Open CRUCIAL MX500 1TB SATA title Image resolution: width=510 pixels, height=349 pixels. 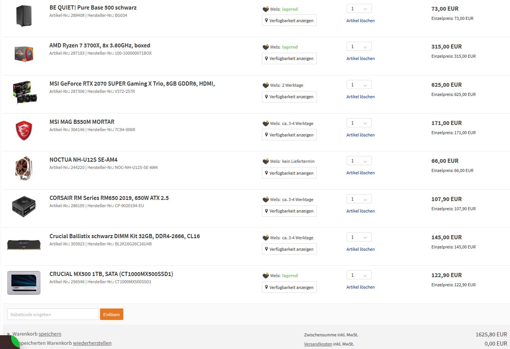(x=111, y=274)
